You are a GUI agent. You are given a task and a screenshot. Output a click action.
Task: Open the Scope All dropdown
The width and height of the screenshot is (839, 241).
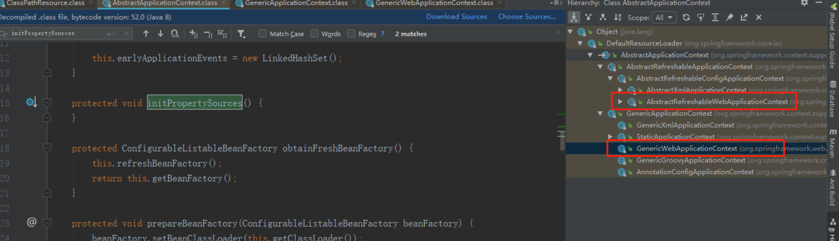(664, 17)
